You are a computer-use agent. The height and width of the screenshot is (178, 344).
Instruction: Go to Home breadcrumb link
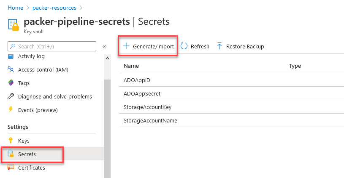(15, 8)
